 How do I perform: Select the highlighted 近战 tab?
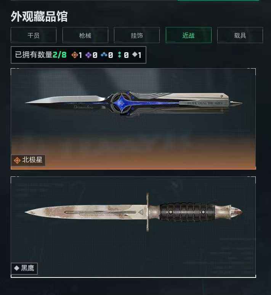189,35
